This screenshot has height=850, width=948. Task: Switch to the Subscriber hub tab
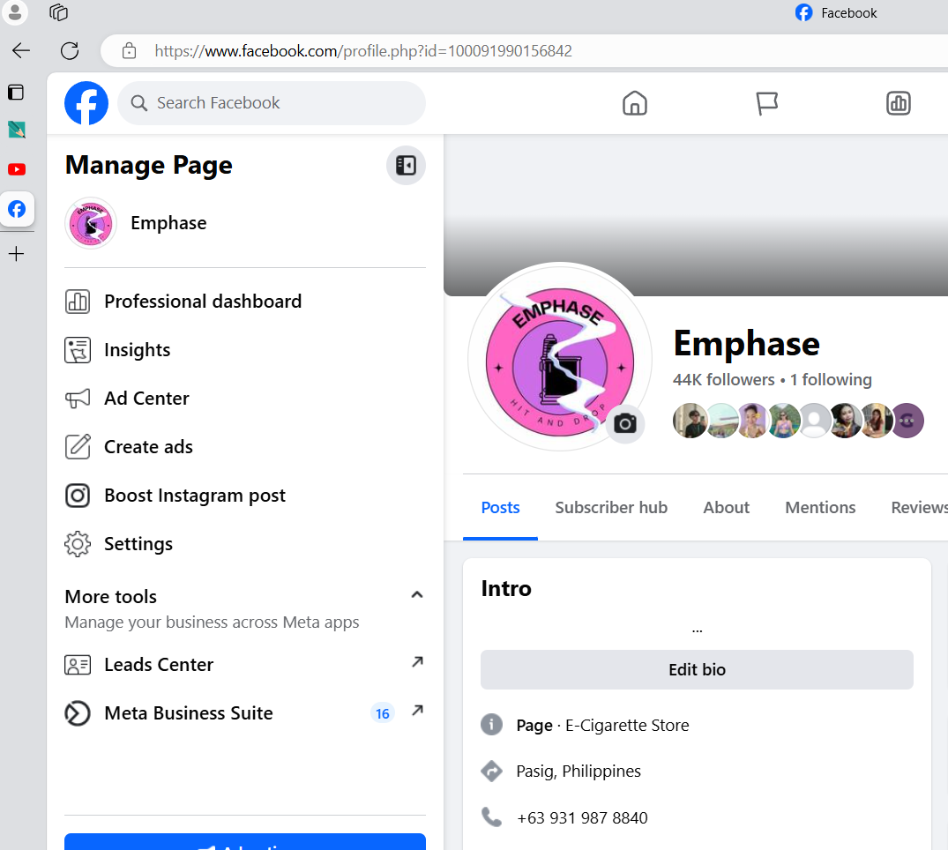(x=611, y=507)
